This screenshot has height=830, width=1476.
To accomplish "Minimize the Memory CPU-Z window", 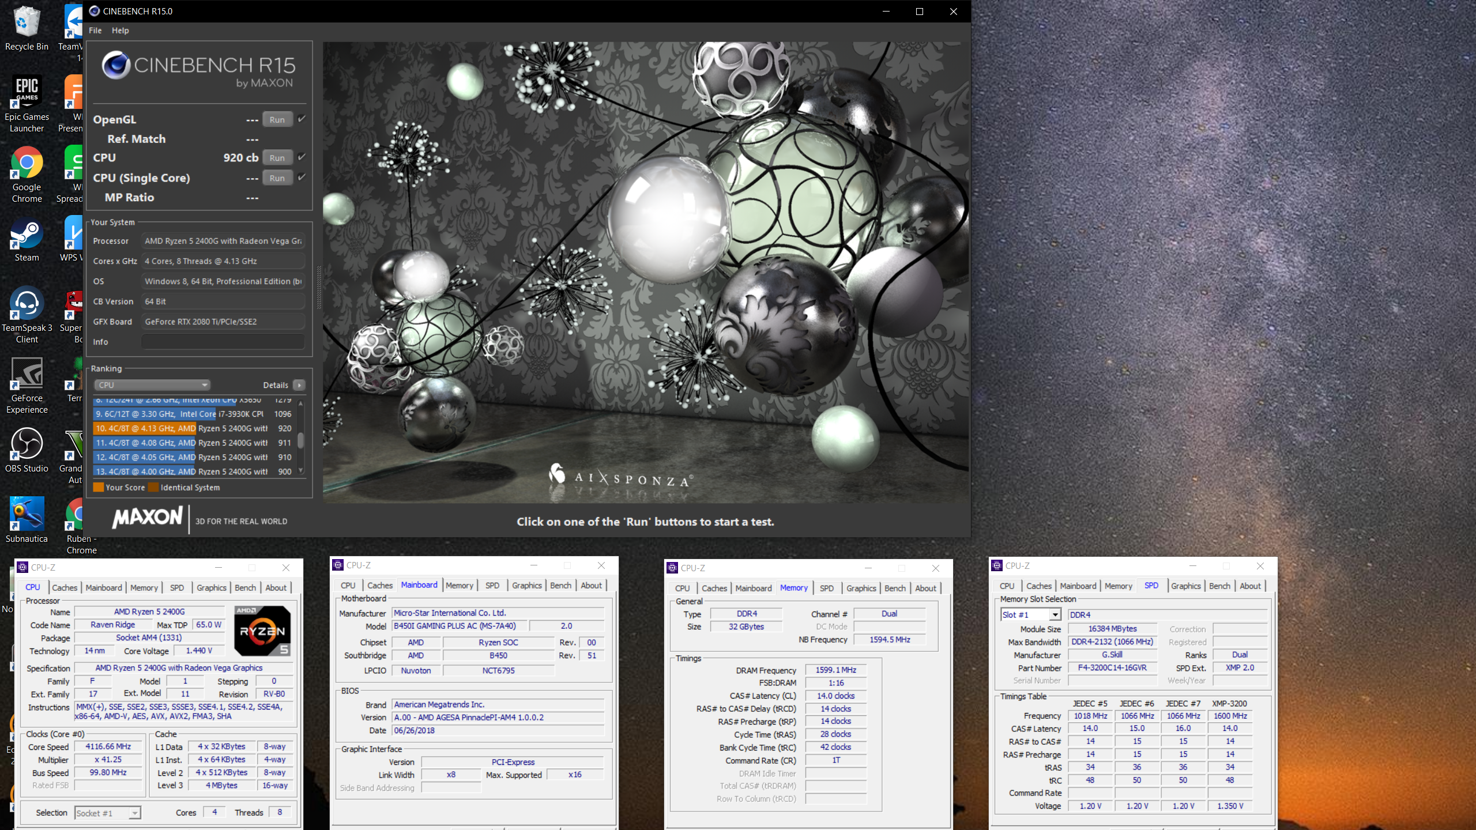I will [868, 568].
